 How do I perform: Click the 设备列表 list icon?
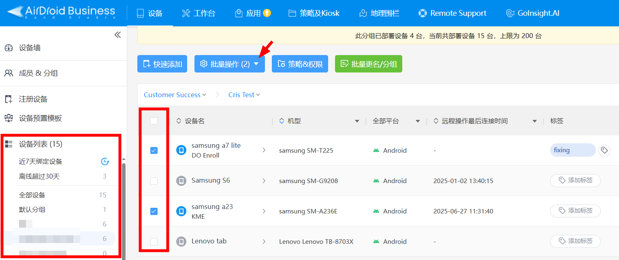tap(9, 144)
